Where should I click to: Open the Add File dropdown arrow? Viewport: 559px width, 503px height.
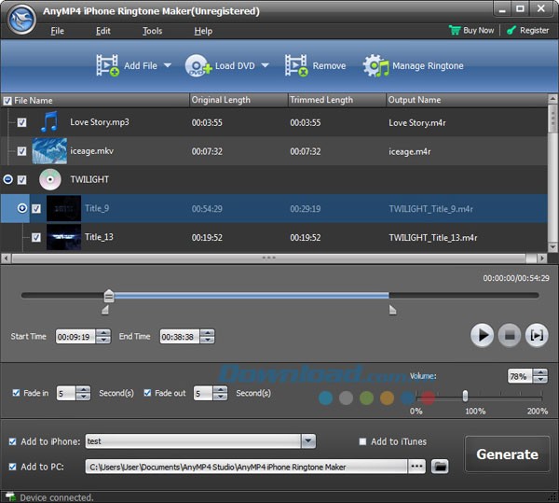coord(168,66)
